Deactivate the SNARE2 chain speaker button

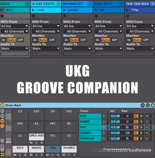tap(136, 133)
